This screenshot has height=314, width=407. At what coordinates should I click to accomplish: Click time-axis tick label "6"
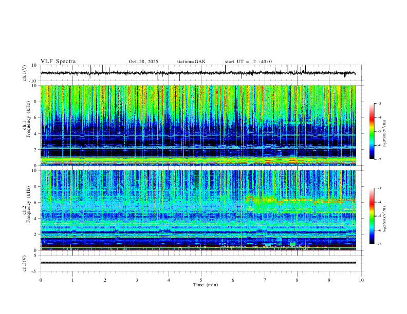(x=233, y=280)
